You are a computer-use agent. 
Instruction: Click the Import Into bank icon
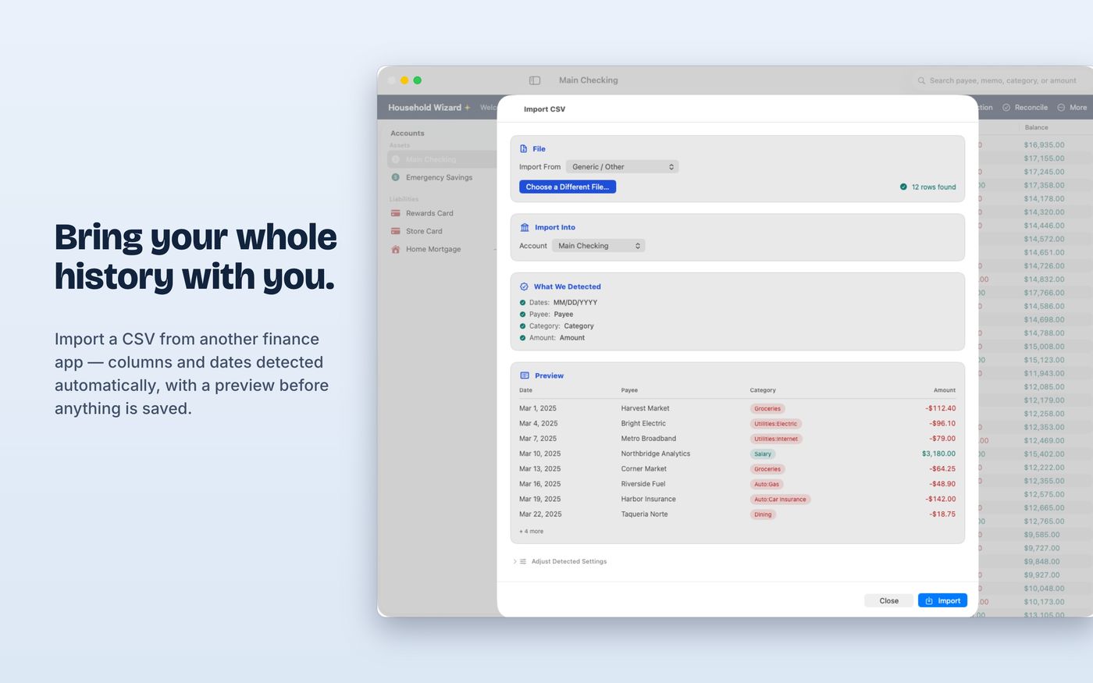pyautogui.click(x=525, y=227)
